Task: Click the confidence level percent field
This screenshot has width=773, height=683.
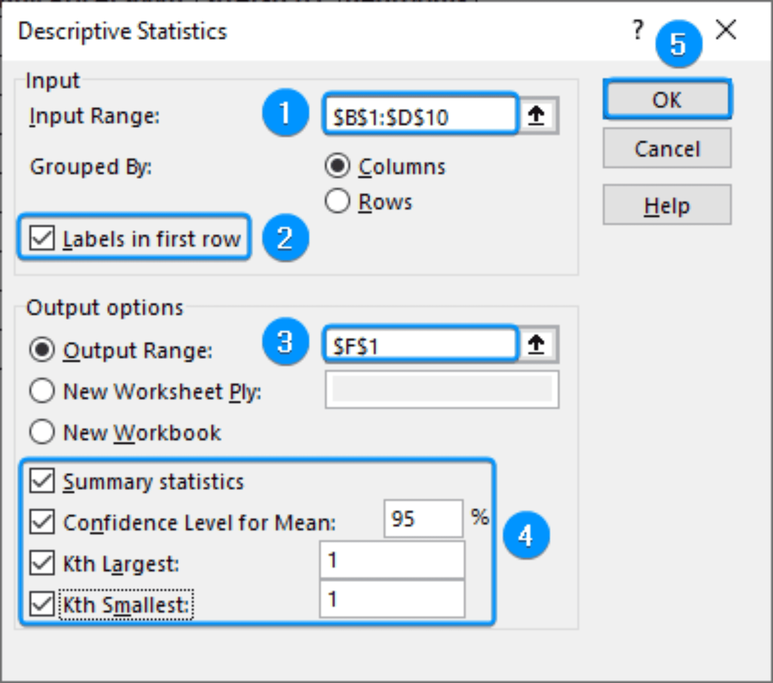Action: coord(423,518)
